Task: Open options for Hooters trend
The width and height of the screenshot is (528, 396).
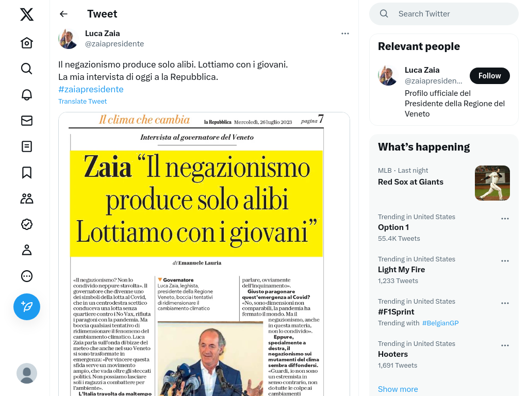Action: click(x=505, y=345)
